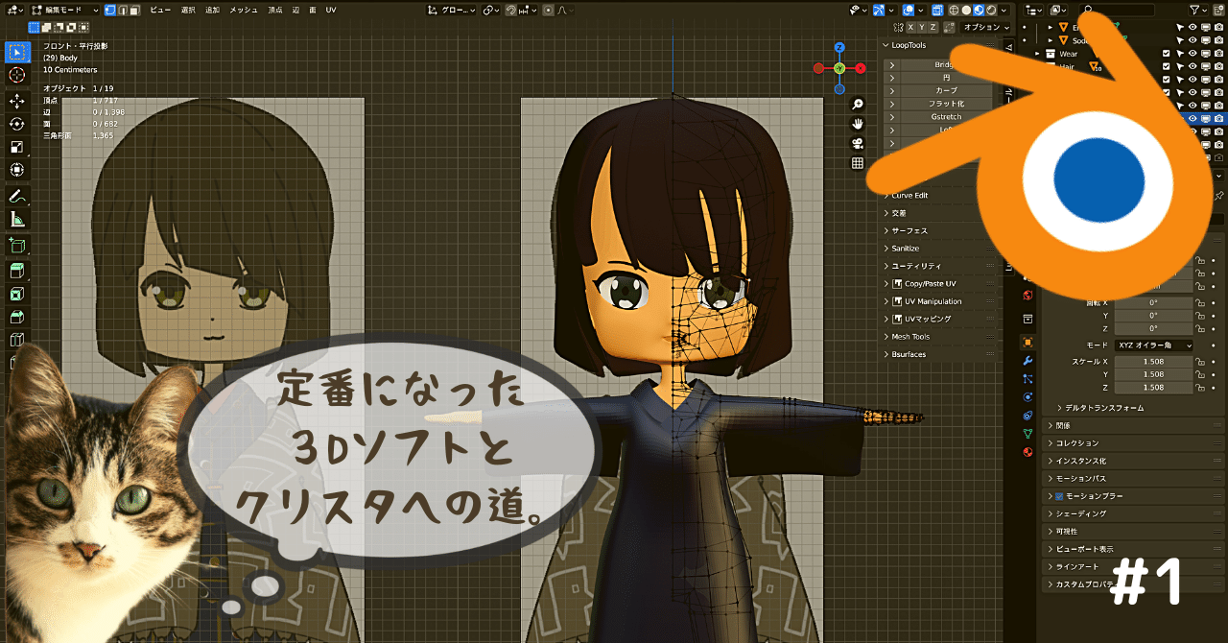Select the Scale tool
The image size is (1228, 643).
tap(16, 147)
